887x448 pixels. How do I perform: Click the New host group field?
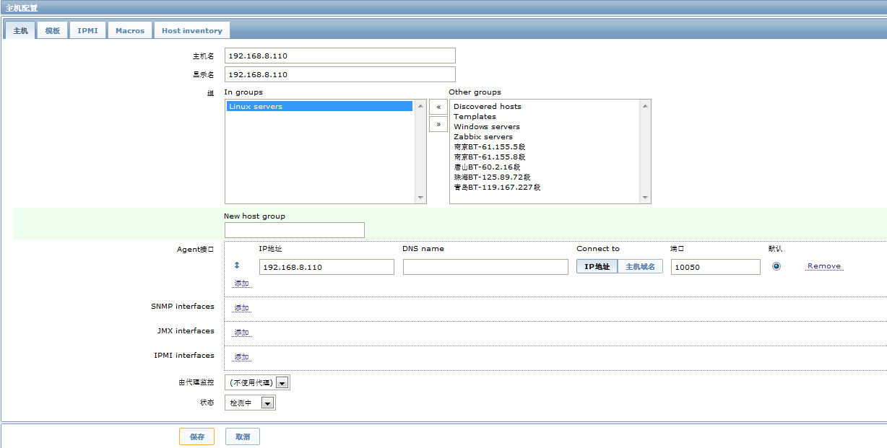[x=295, y=230]
